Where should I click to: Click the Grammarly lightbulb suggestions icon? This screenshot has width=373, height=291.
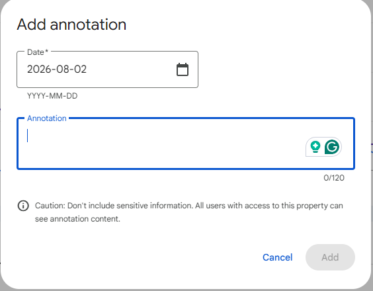tap(315, 147)
